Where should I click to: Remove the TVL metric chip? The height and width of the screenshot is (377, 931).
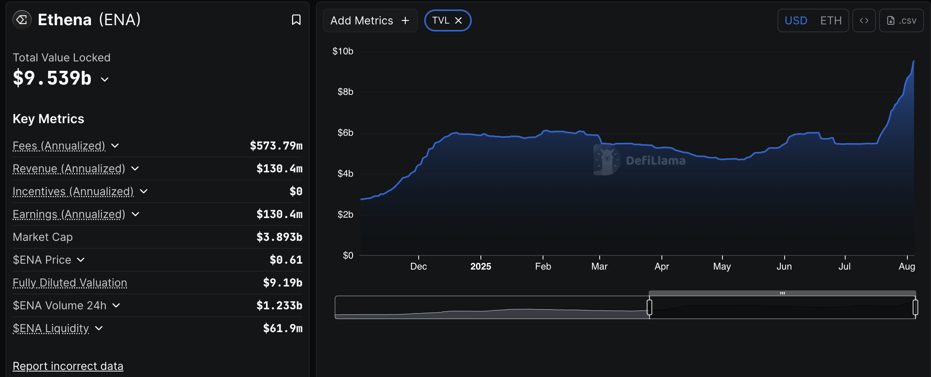click(458, 20)
